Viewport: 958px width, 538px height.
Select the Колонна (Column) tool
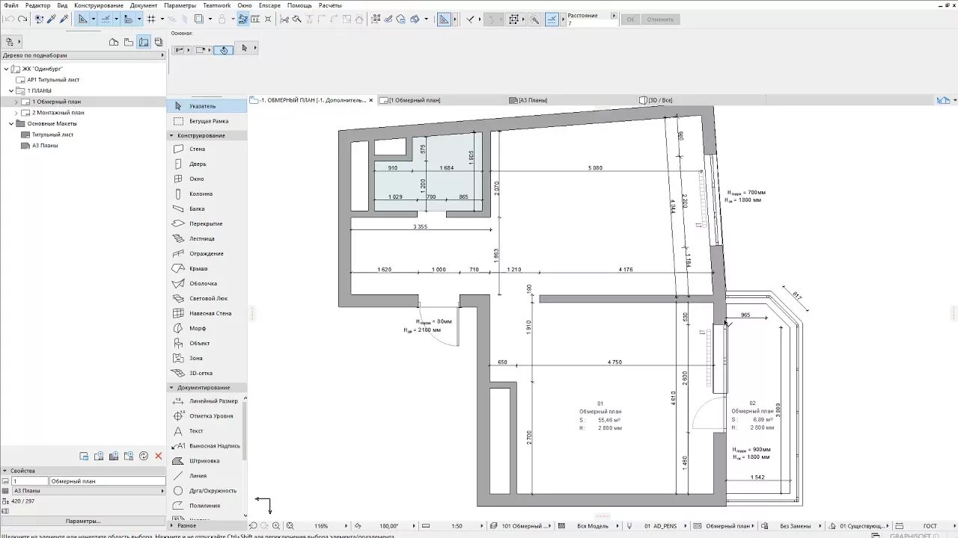(x=207, y=194)
